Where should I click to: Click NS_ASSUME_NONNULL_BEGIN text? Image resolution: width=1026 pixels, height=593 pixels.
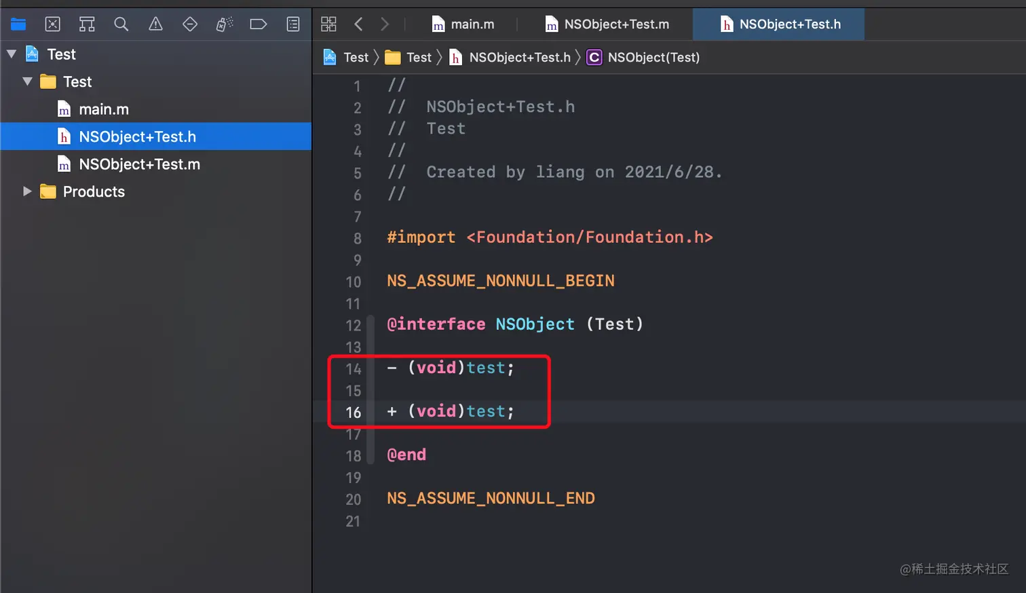pos(501,281)
